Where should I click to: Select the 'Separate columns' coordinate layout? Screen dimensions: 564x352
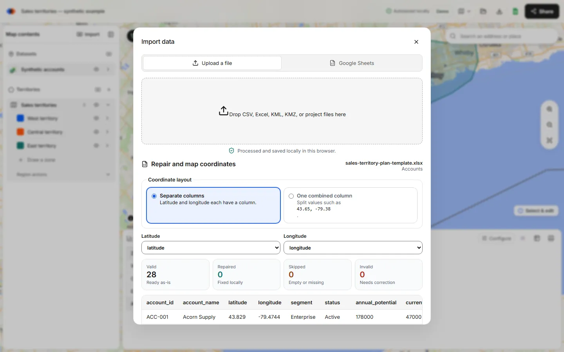coord(213,205)
